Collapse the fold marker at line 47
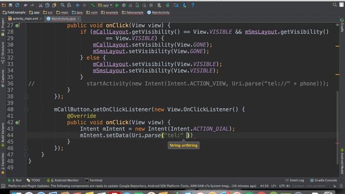This screenshot has width=345, height=194. point(26,155)
